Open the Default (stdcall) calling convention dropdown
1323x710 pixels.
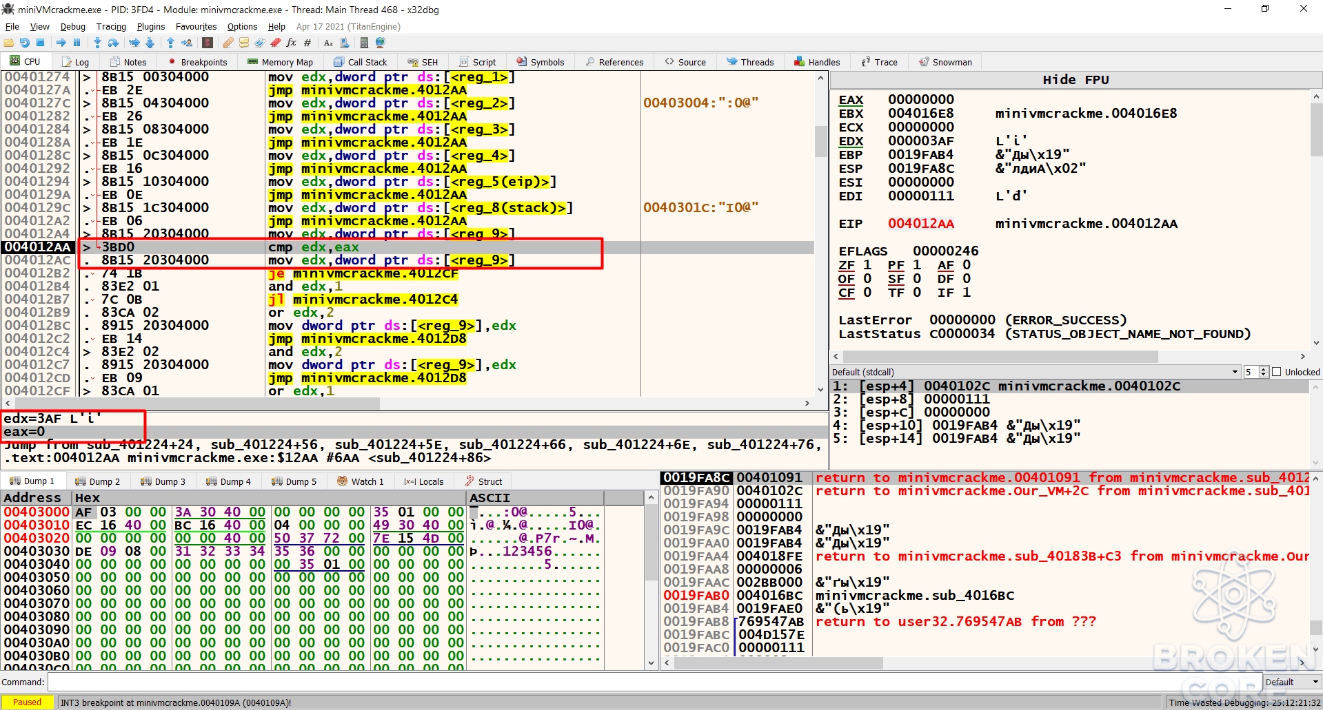click(x=1036, y=372)
